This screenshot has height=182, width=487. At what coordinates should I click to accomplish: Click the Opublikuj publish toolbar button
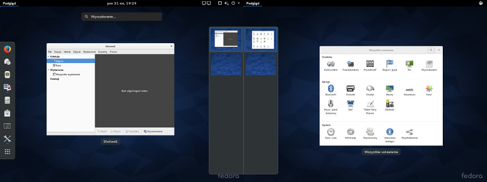(132, 131)
